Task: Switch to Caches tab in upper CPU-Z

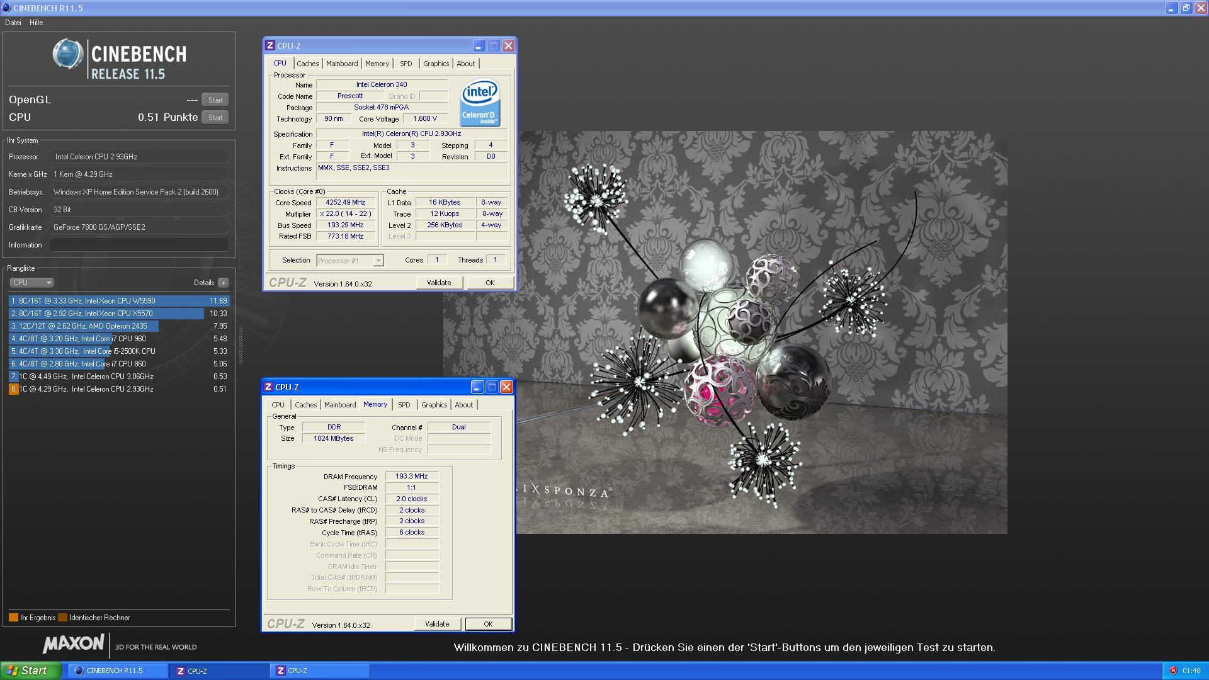Action: [308, 64]
